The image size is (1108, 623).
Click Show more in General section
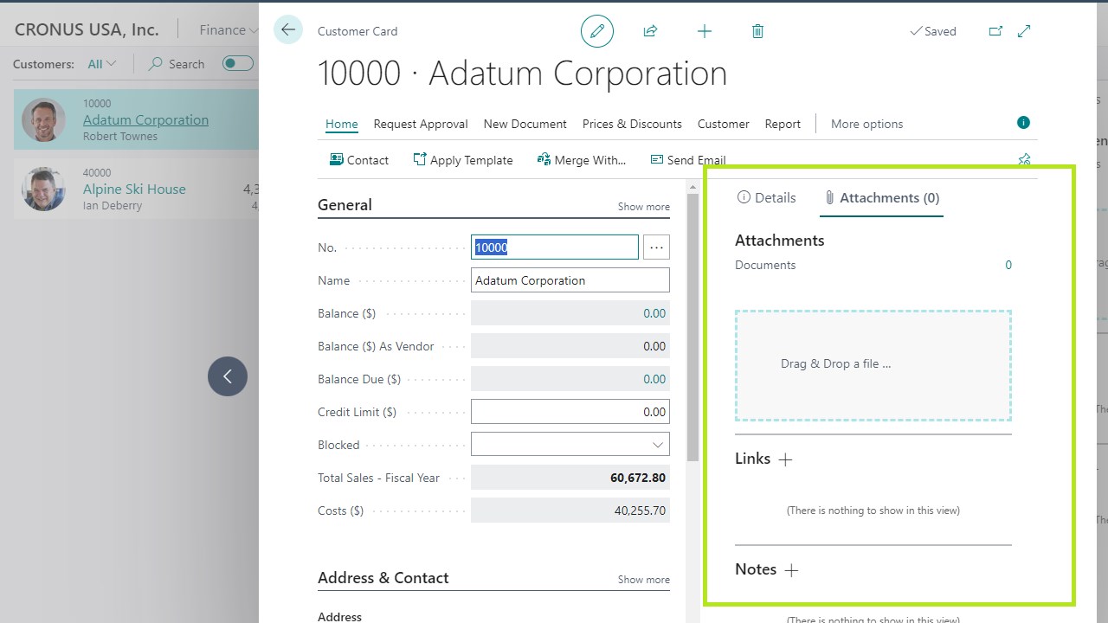pyautogui.click(x=644, y=207)
